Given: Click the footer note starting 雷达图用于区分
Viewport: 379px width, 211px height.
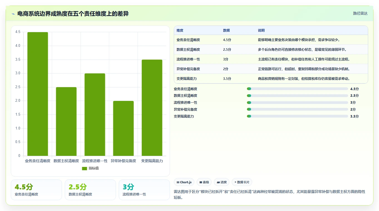Looking at the screenshot, I should [269, 195].
